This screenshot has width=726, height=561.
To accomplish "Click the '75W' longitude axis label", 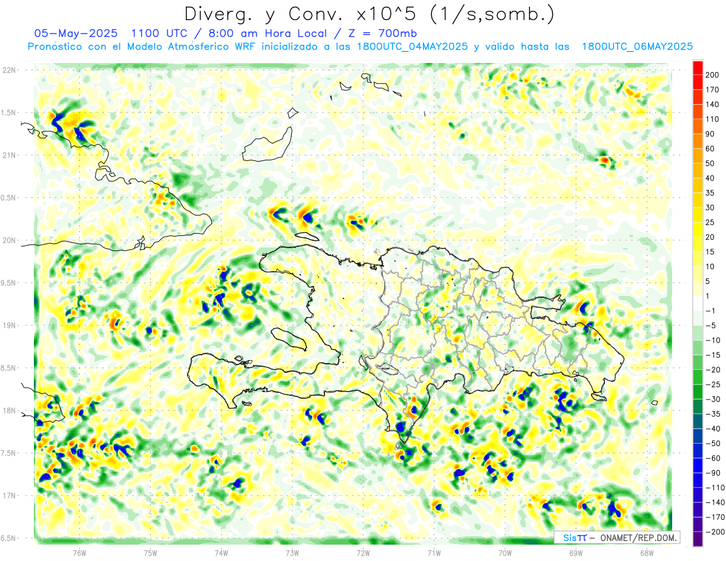I will pyautogui.click(x=151, y=553).
